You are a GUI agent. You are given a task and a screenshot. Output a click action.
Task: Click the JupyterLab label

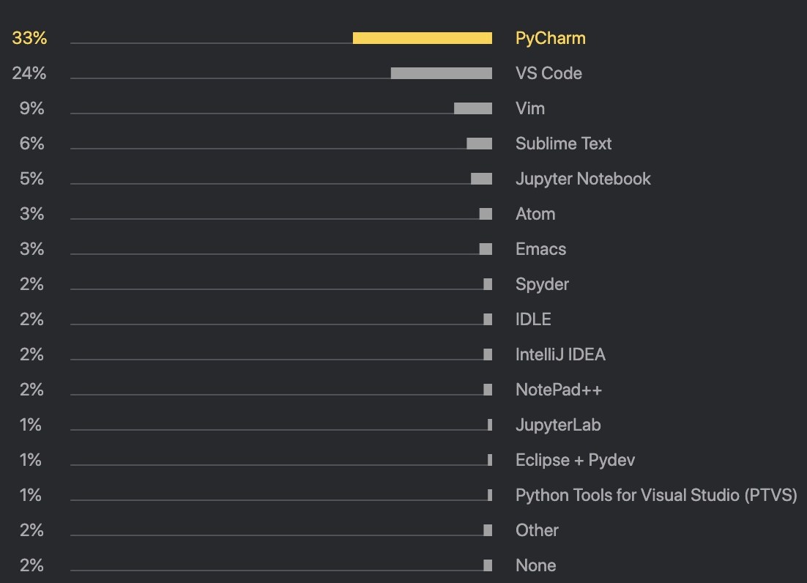tap(558, 425)
